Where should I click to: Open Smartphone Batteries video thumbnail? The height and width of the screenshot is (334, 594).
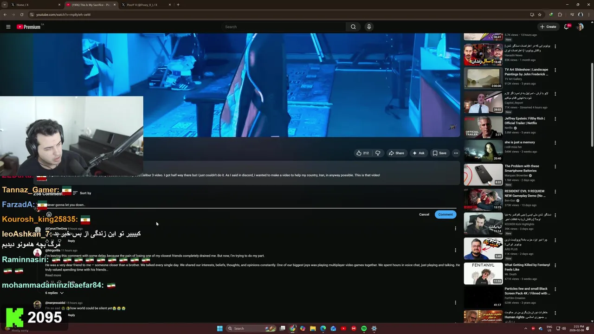point(483,175)
